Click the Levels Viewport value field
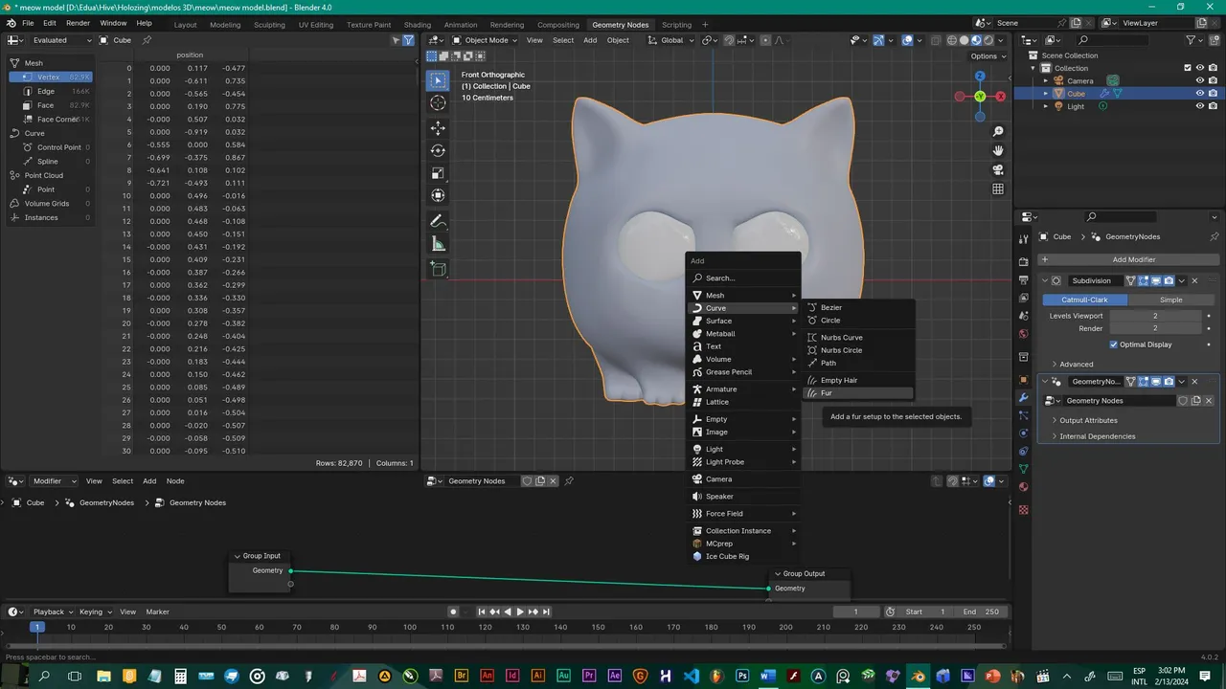Screen dimensions: 1226x689 click(x=1155, y=316)
